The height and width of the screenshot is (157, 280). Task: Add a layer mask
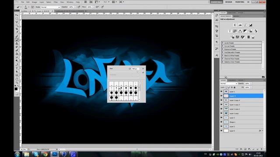point(245,149)
